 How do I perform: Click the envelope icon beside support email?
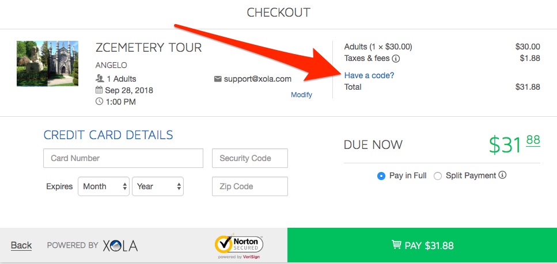[218, 79]
